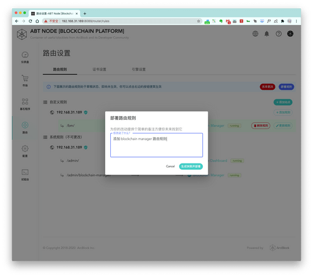Open the help question mark icon
313x277 pixels.
[279, 34]
